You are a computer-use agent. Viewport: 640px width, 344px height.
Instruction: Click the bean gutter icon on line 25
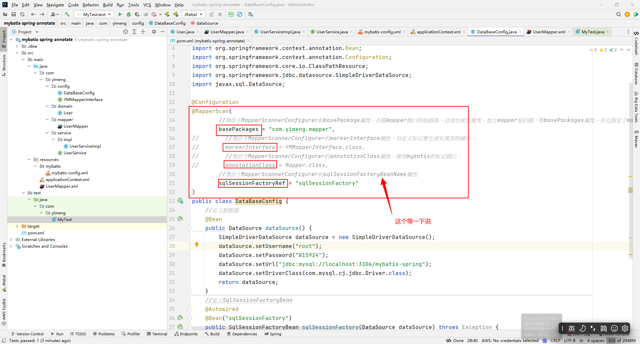180,219
